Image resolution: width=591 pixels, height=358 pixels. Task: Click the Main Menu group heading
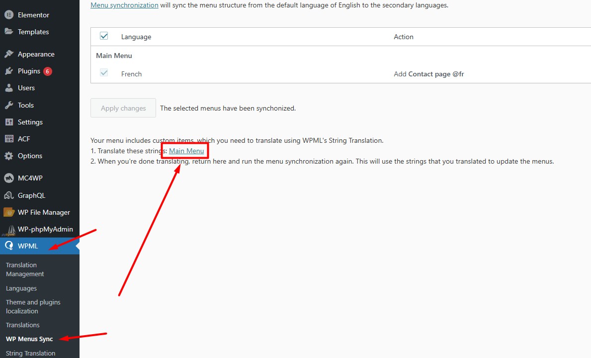(114, 56)
